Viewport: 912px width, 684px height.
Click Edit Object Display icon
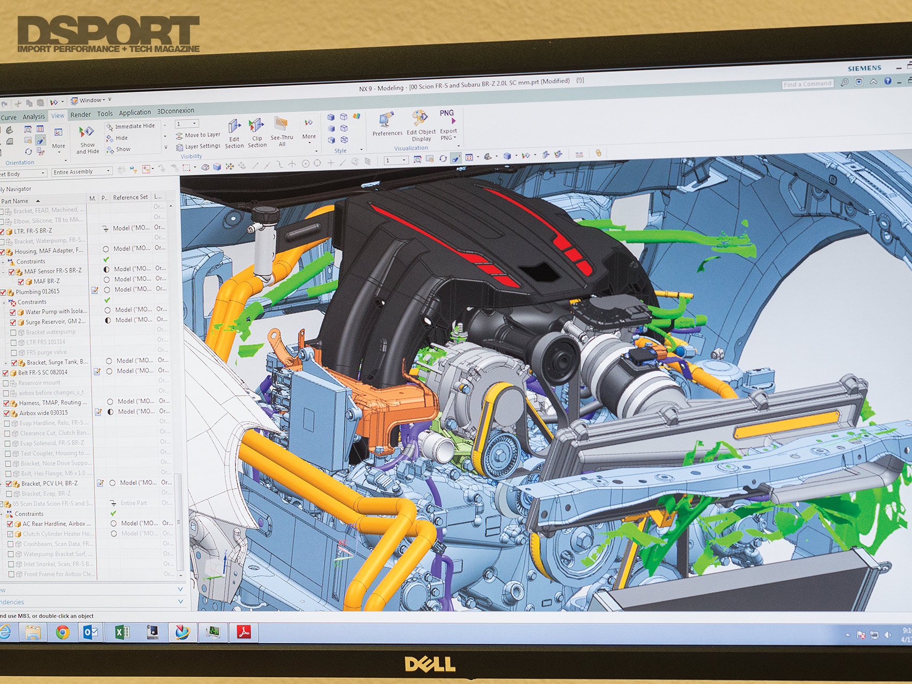[x=420, y=119]
